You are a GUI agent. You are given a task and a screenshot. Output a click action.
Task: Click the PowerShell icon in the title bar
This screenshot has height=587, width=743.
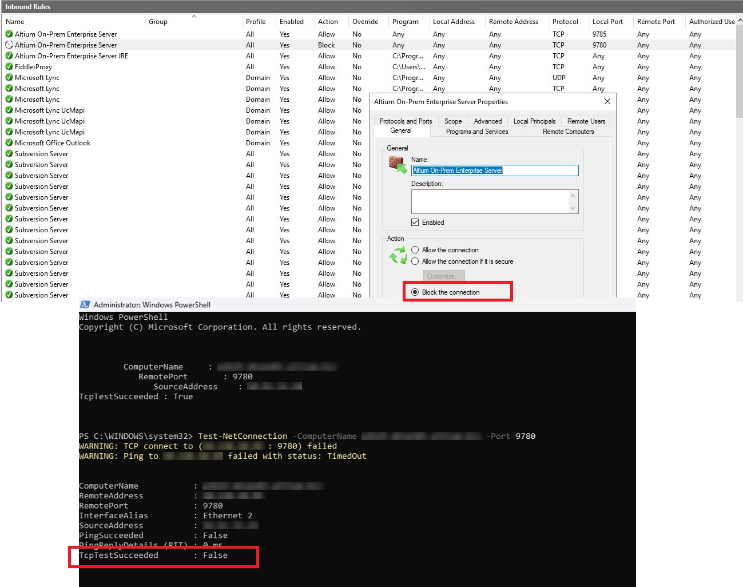coord(85,305)
